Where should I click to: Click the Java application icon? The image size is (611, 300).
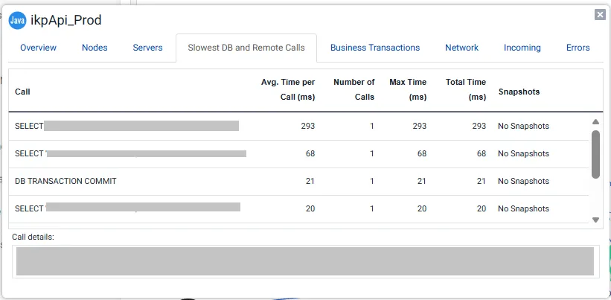click(17, 20)
